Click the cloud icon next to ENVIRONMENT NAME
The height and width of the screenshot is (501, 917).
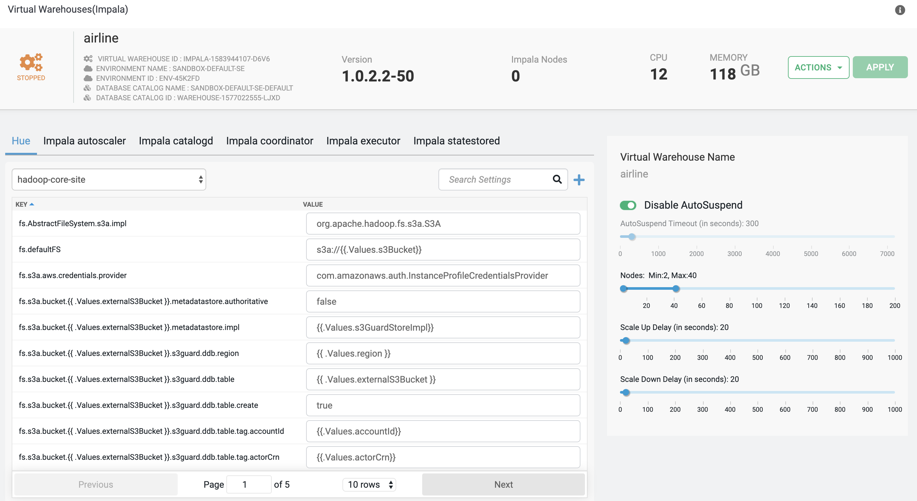point(88,68)
